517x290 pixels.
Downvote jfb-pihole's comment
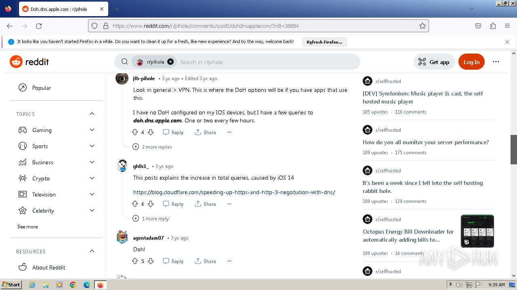pyautogui.click(x=151, y=132)
